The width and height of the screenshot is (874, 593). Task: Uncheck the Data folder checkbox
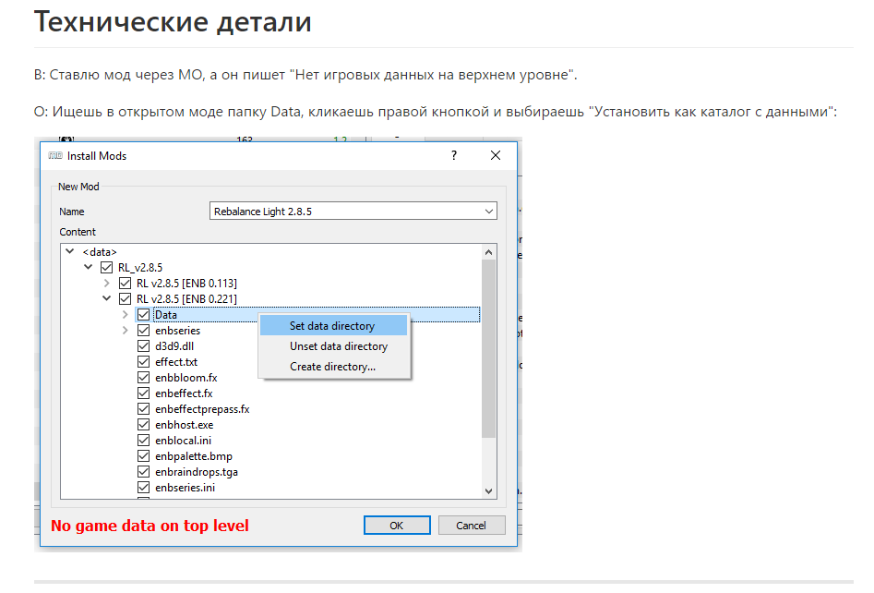click(x=143, y=315)
